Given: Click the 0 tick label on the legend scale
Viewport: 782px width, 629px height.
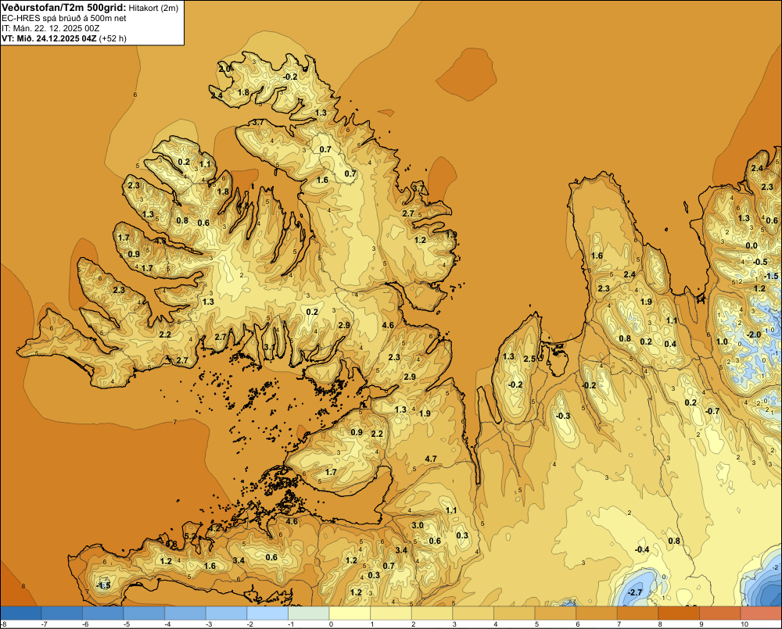Looking at the screenshot, I should click(331, 624).
